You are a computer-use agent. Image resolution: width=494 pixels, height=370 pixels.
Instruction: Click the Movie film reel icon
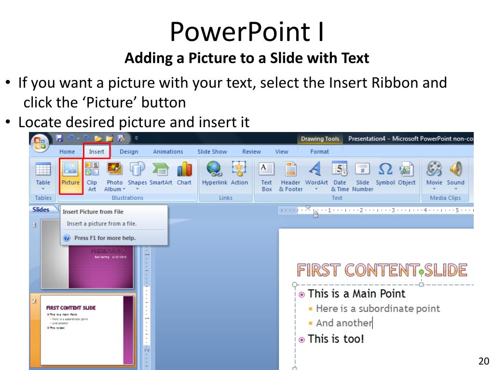[x=434, y=169]
